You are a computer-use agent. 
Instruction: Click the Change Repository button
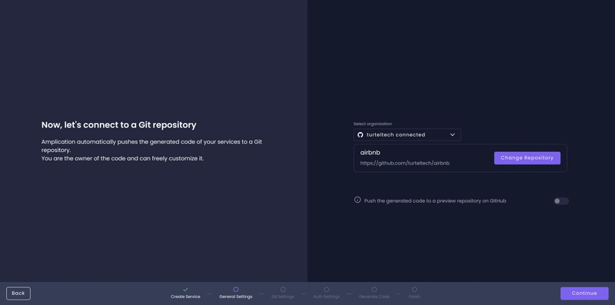tap(527, 158)
